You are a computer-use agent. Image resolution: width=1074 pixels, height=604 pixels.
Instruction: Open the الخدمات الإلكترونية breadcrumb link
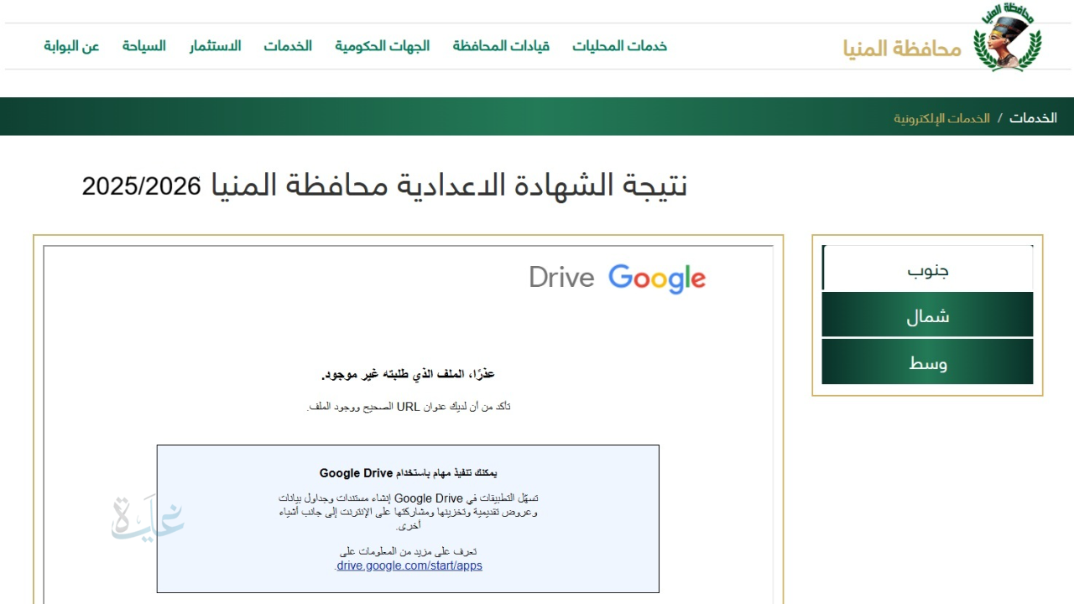[x=940, y=118]
